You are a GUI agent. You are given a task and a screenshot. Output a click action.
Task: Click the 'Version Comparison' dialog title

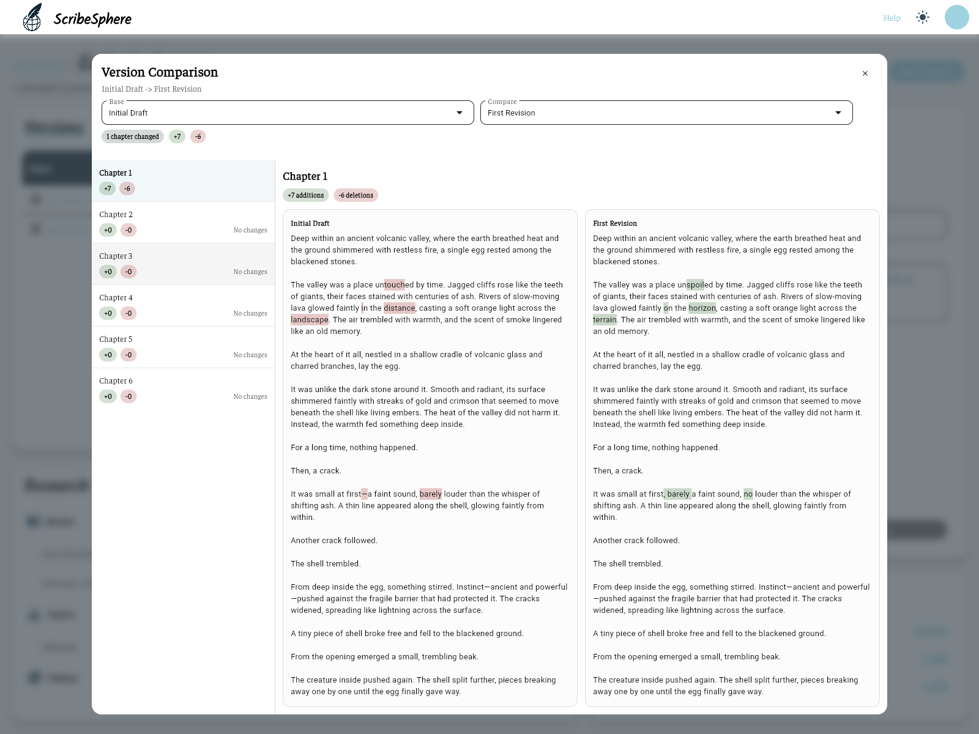[160, 72]
